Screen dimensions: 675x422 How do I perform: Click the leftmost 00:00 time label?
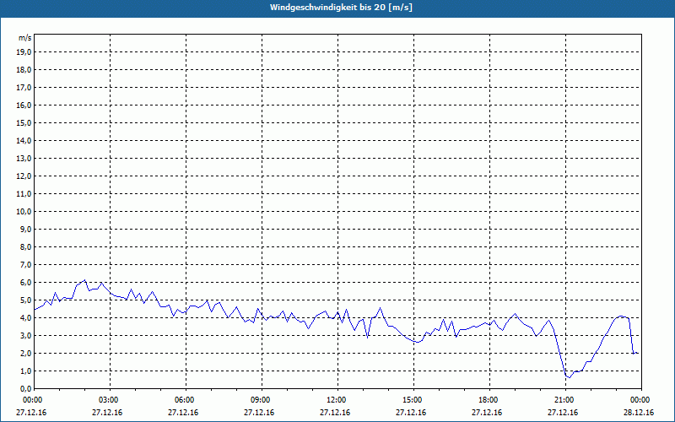pos(33,399)
